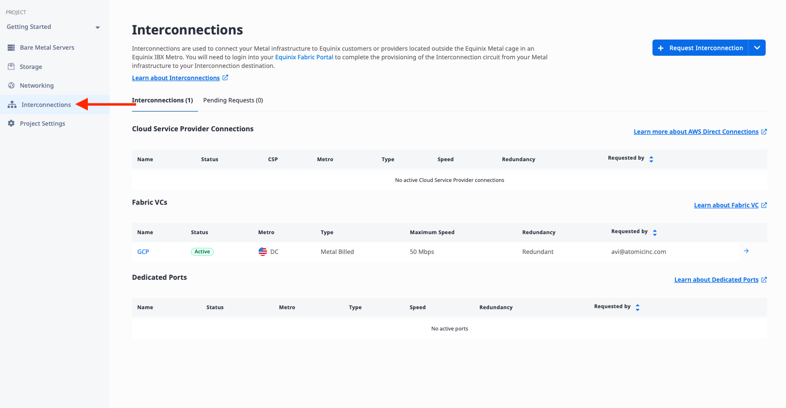Expand the Request Interconnection arrow menu
Screen dimensions: 786x408
[x=757, y=48]
